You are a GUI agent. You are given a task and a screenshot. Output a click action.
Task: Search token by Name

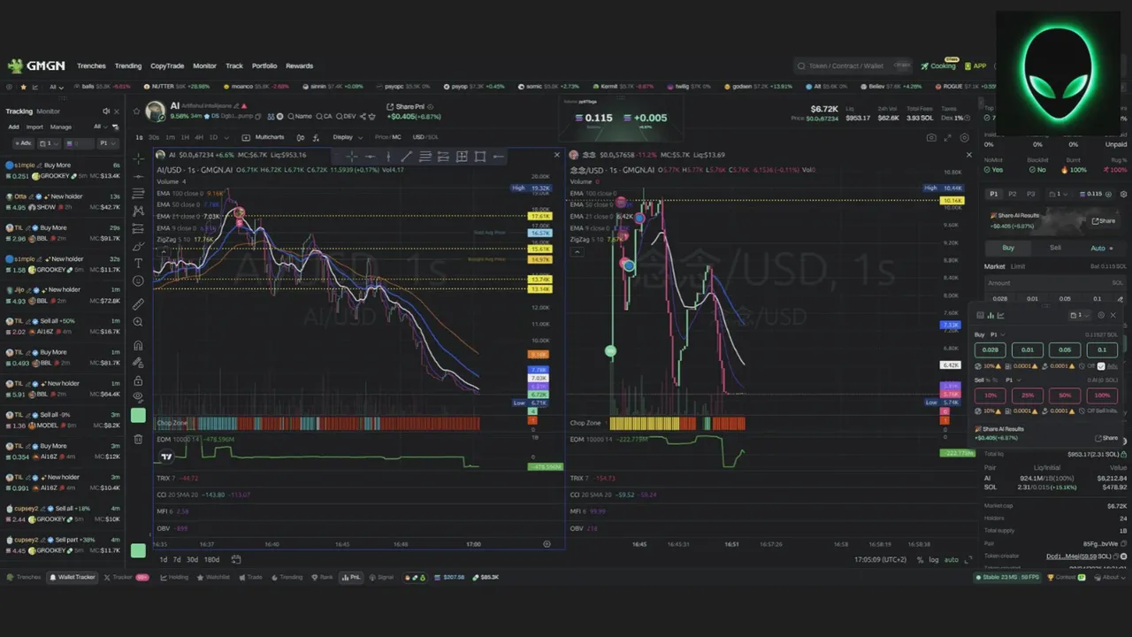(299, 116)
